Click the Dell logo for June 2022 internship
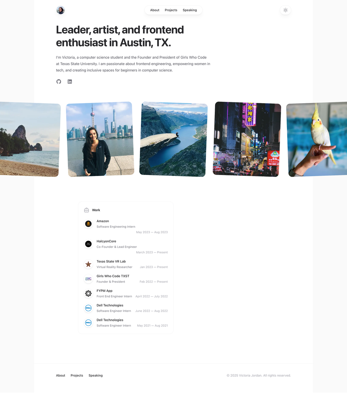 88,308
